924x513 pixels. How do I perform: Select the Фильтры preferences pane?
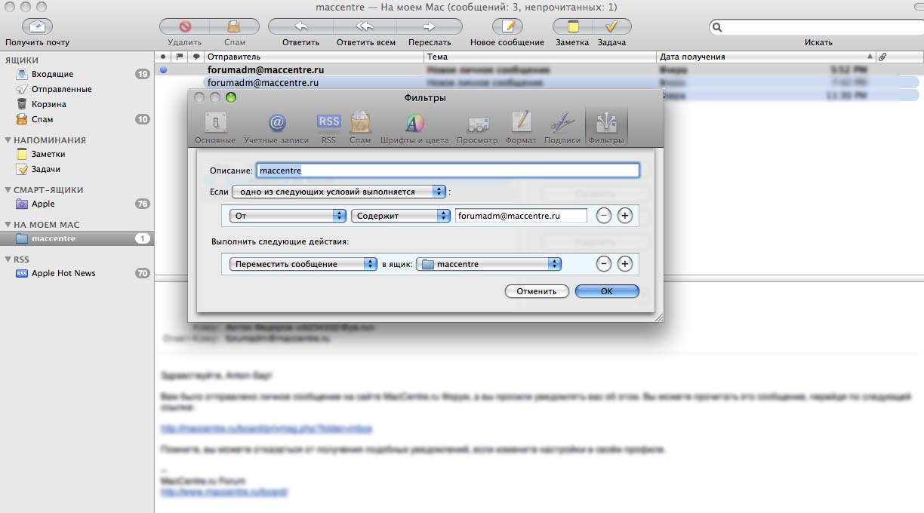click(606, 127)
